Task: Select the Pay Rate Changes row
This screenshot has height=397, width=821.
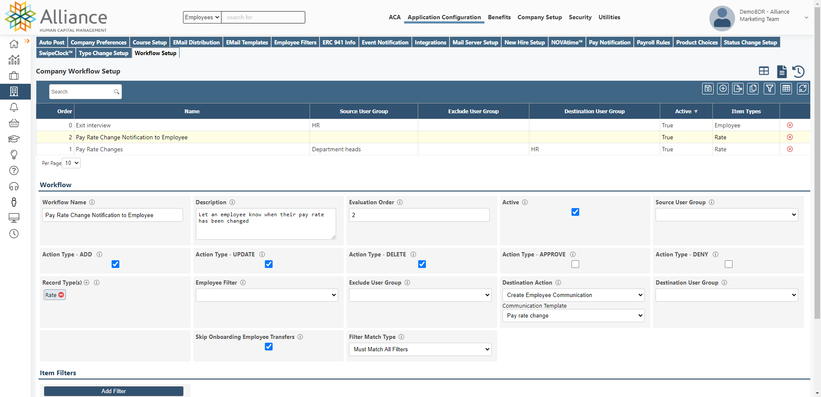Action: point(423,149)
